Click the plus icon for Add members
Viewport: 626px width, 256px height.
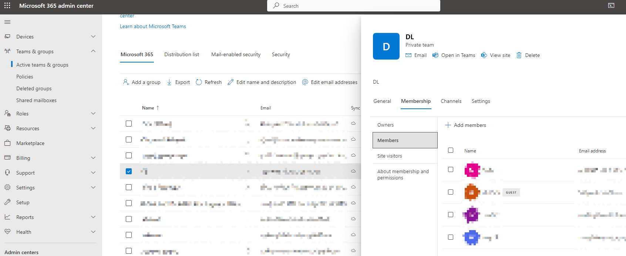[448, 125]
